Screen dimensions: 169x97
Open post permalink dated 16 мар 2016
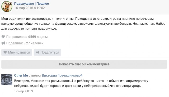click(29, 8)
